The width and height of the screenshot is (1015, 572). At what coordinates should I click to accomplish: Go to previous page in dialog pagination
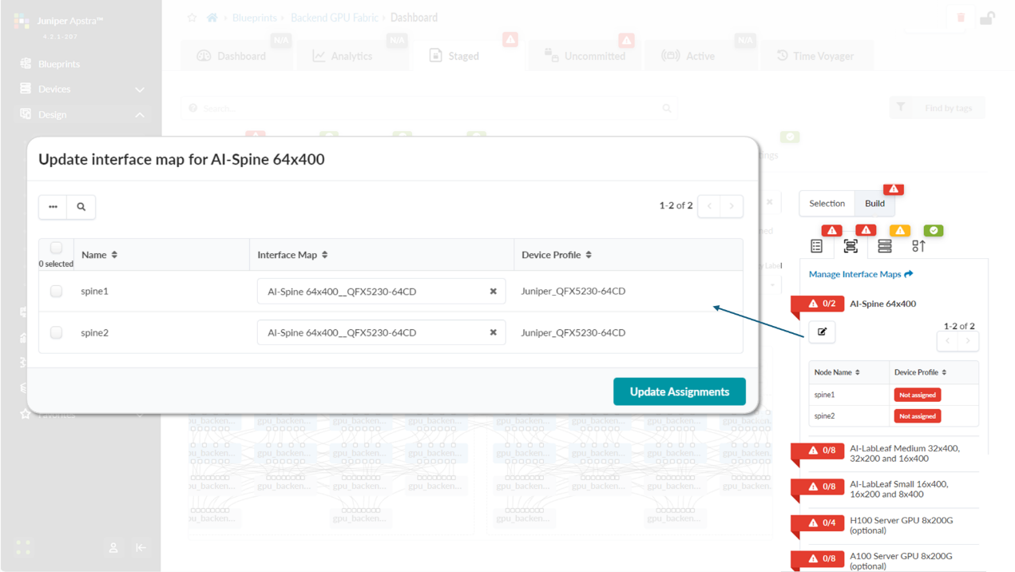tap(709, 206)
